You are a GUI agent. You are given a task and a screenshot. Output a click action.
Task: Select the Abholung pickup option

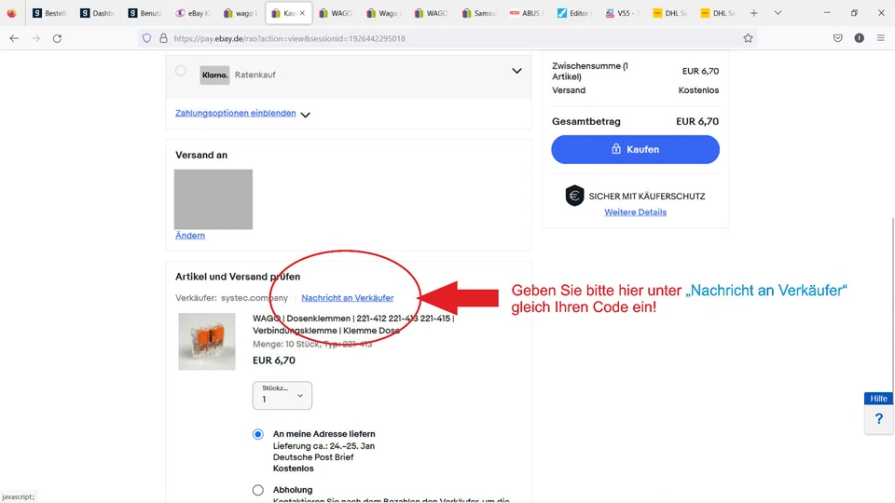click(x=258, y=490)
